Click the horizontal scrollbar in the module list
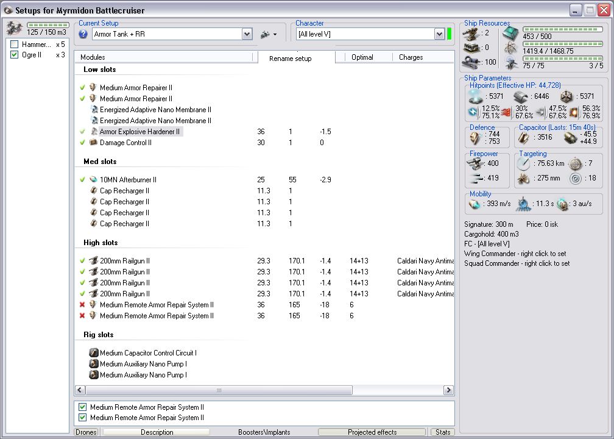Viewport: 614px width, 439px height. [219, 390]
